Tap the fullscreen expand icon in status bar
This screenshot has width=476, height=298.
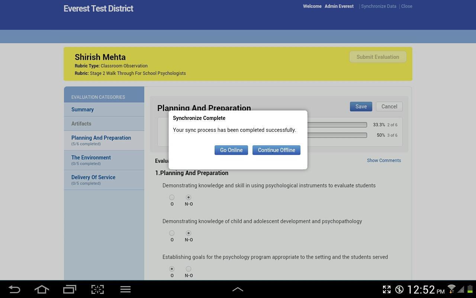[387, 289]
